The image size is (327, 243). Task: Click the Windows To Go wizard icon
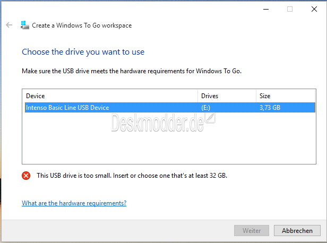pos(25,25)
